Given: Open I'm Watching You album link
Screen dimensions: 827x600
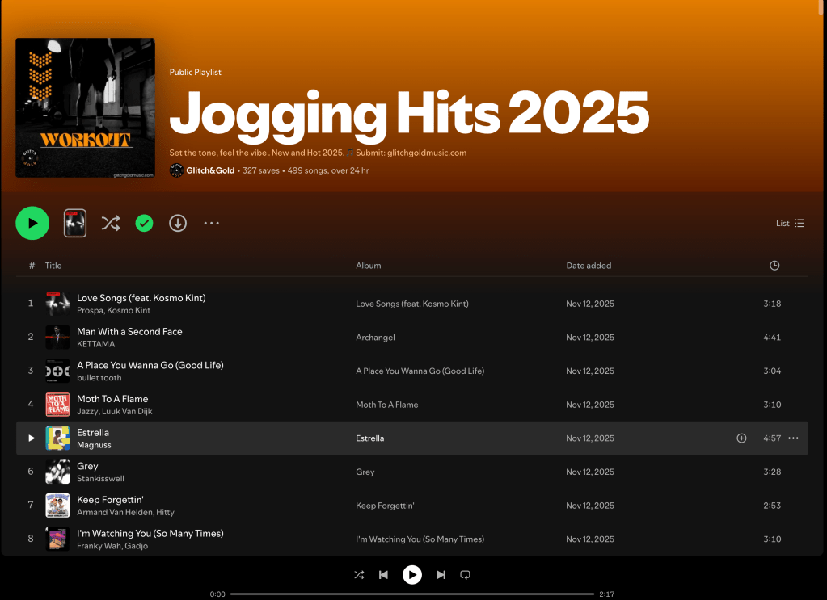Looking at the screenshot, I should (420, 539).
